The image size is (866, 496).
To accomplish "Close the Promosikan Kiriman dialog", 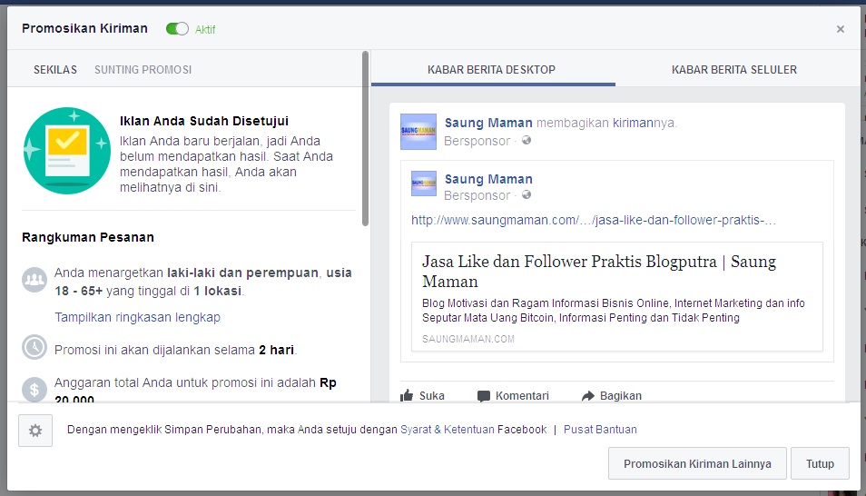I will coord(840,29).
